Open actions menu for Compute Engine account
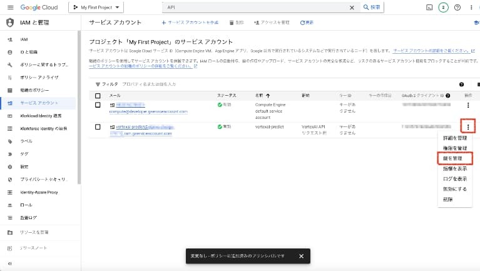 pyautogui.click(x=467, y=105)
